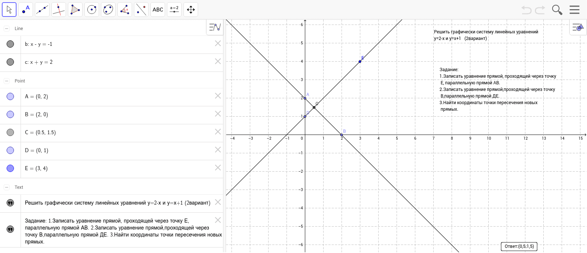The height and width of the screenshot is (253, 587).
Task: Toggle visibility of point D
Action: click(x=10, y=150)
